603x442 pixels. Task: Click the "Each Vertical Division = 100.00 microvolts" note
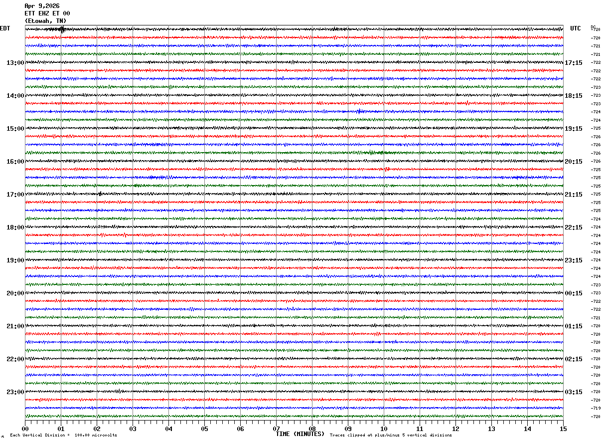point(63,435)
